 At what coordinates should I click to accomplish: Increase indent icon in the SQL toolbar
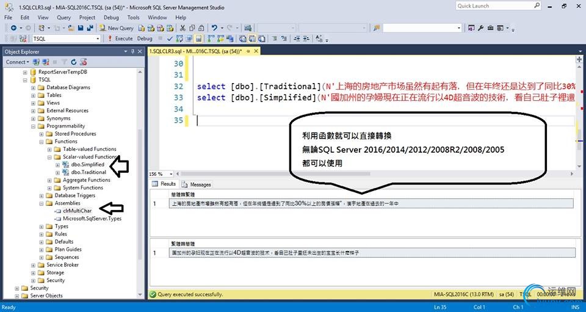307,38
